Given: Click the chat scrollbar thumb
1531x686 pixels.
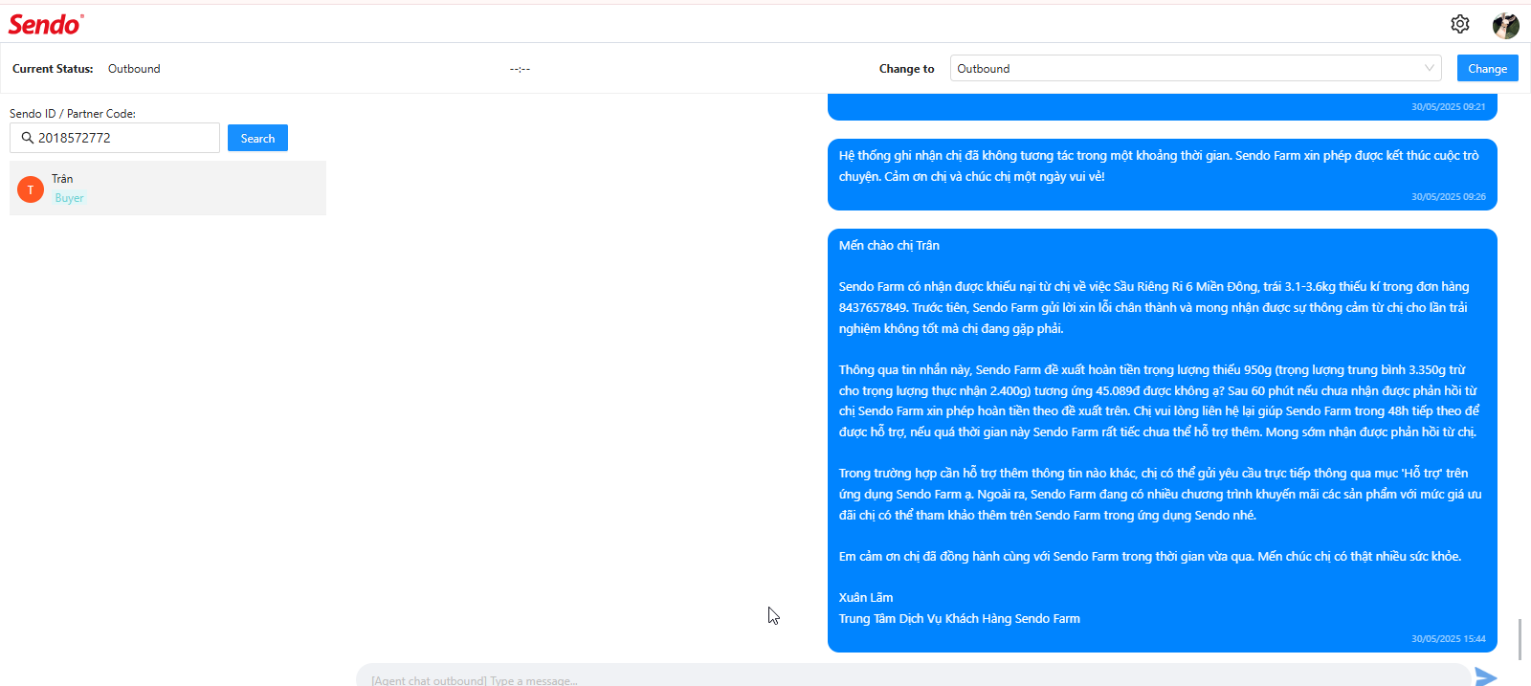Looking at the screenshot, I should 1520,639.
